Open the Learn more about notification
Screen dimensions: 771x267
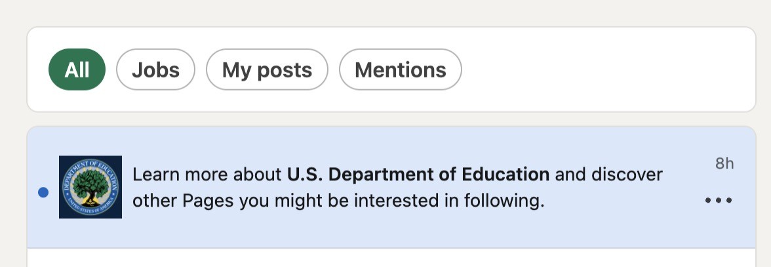tap(210, 175)
